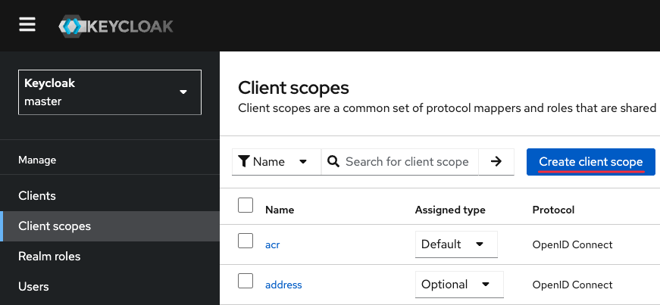
Task: Select Client scopes in the sidebar
Action: click(55, 226)
